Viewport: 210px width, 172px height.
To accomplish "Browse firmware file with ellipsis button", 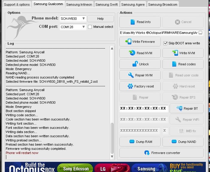I will click(x=200, y=33).
